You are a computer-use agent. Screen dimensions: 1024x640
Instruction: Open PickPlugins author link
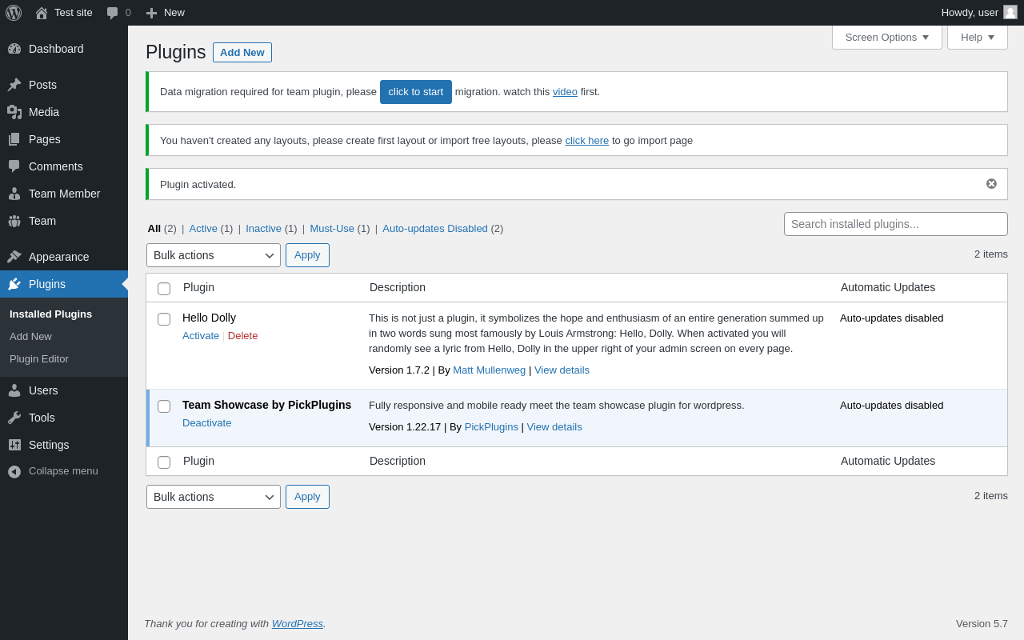click(491, 427)
